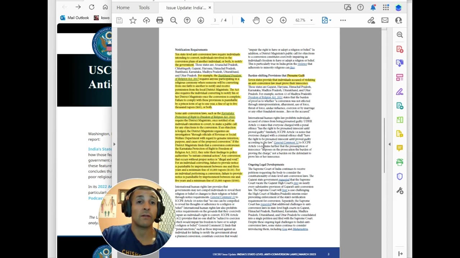
Task: Open the General Comment 22 link
Action: coord(222,197)
